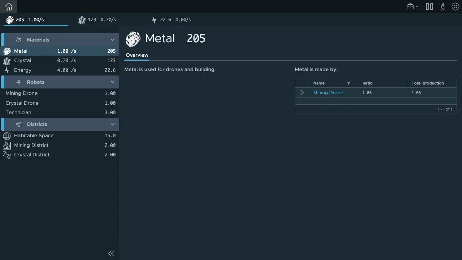462x260 pixels.
Task: Pause the game with the pause icon
Action: (x=429, y=6)
